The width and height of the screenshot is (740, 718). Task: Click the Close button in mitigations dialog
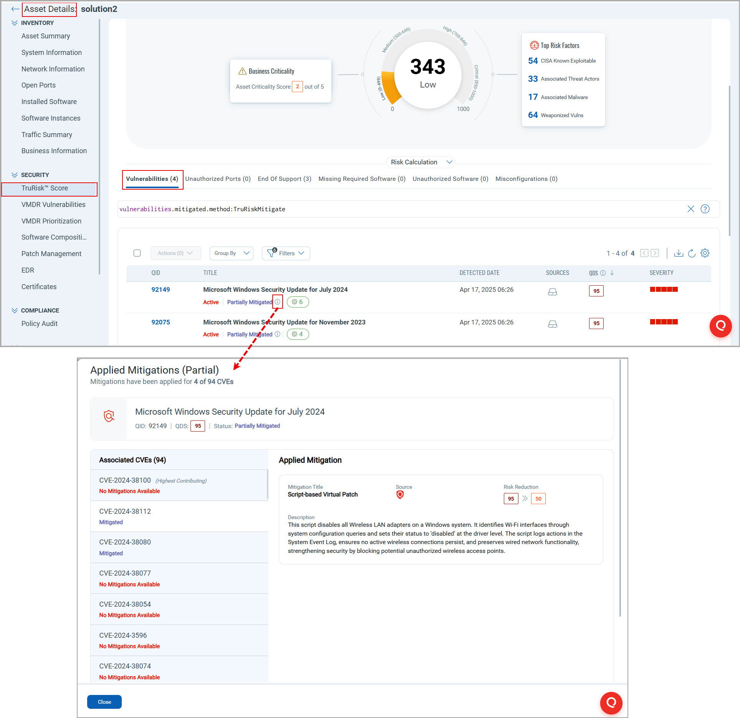pyautogui.click(x=104, y=701)
